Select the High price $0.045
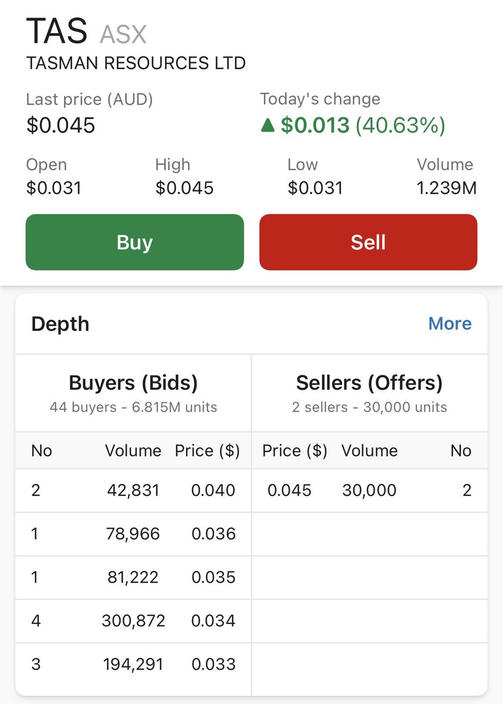The height and width of the screenshot is (704, 503). (184, 188)
